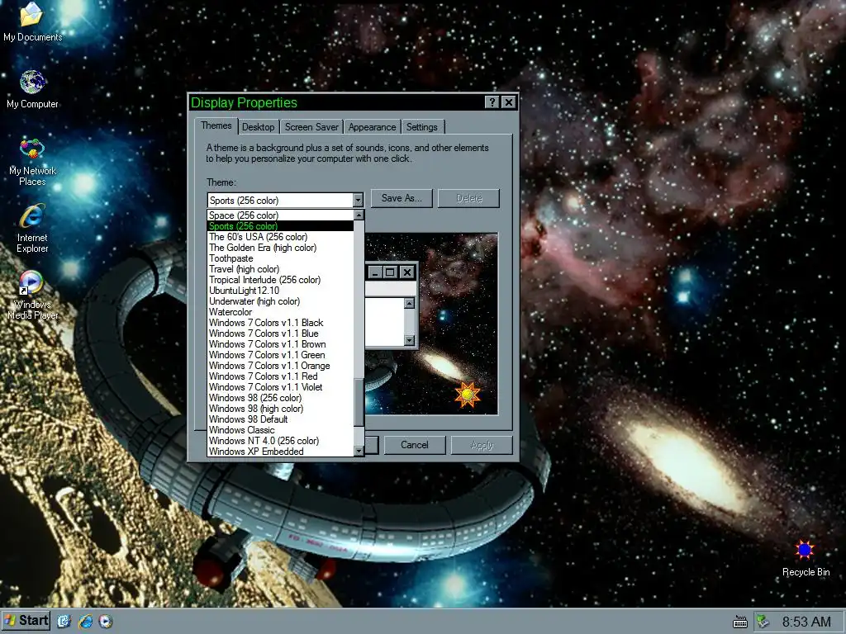The width and height of the screenshot is (846, 634).
Task: Choose Windows 98 (256 color) theme
Action: [x=281, y=399]
